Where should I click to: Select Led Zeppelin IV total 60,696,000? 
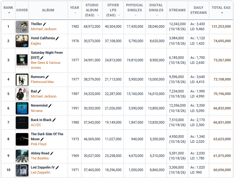[x=222, y=170]
